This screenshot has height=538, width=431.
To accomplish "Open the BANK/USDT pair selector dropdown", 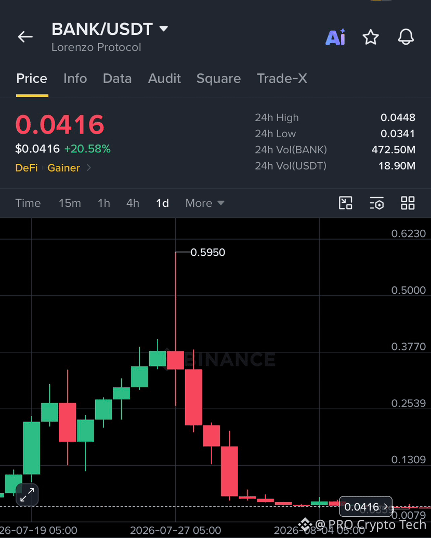I will click(110, 29).
